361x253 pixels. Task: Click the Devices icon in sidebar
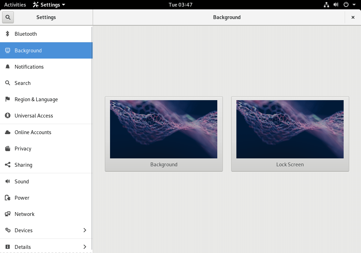coord(8,230)
